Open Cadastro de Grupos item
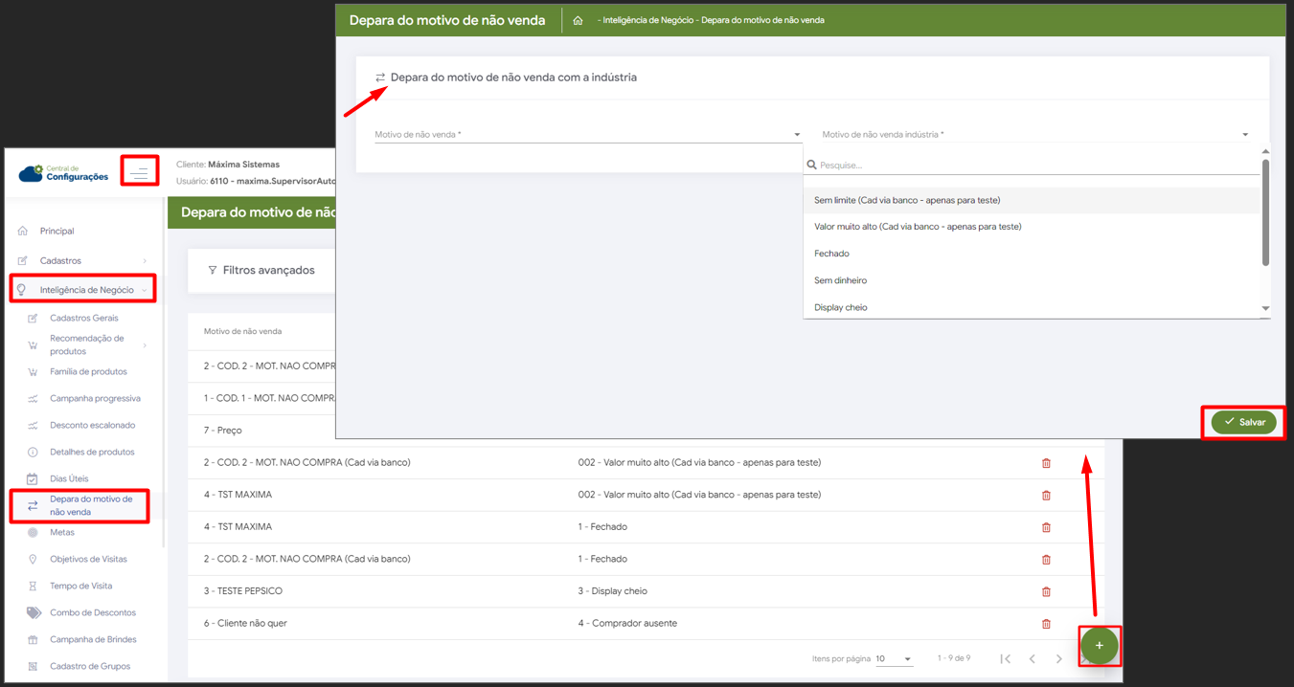This screenshot has width=1294, height=687. [x=90, y=666]
